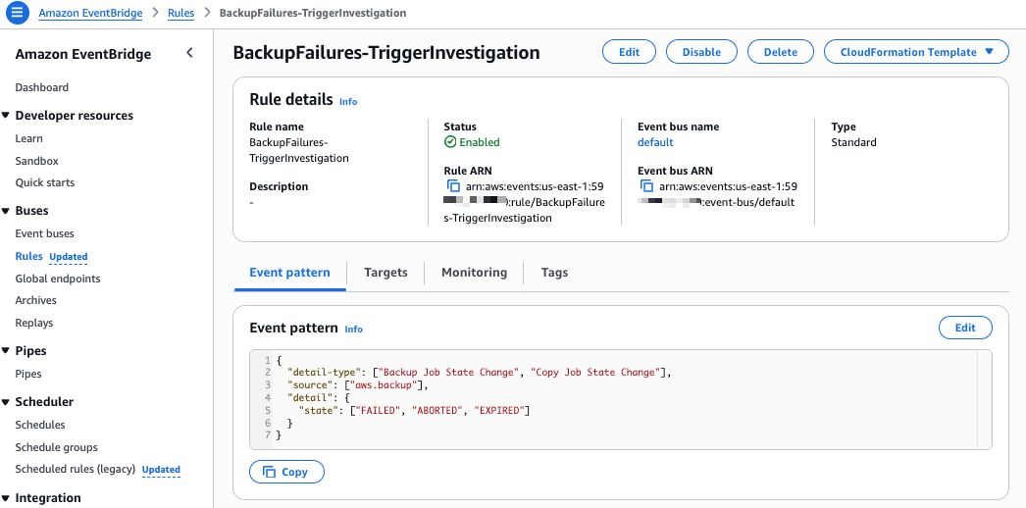Click the Updated badge next to Rules
Viewport: 1026px width, 508px height.
tap(69, 257)
